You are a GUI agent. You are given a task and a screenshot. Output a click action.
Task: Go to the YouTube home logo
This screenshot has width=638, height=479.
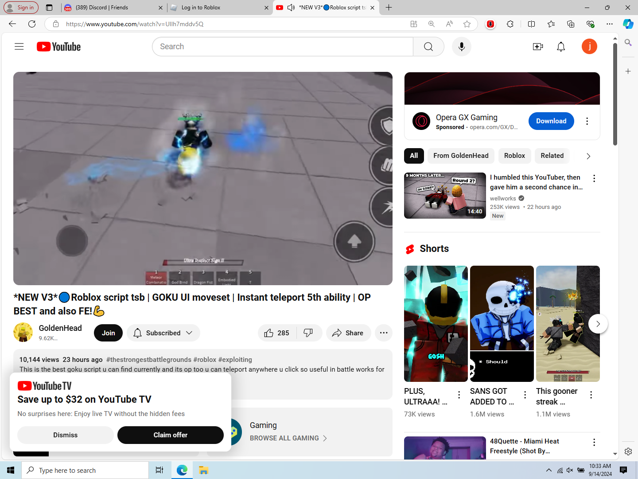58,47
